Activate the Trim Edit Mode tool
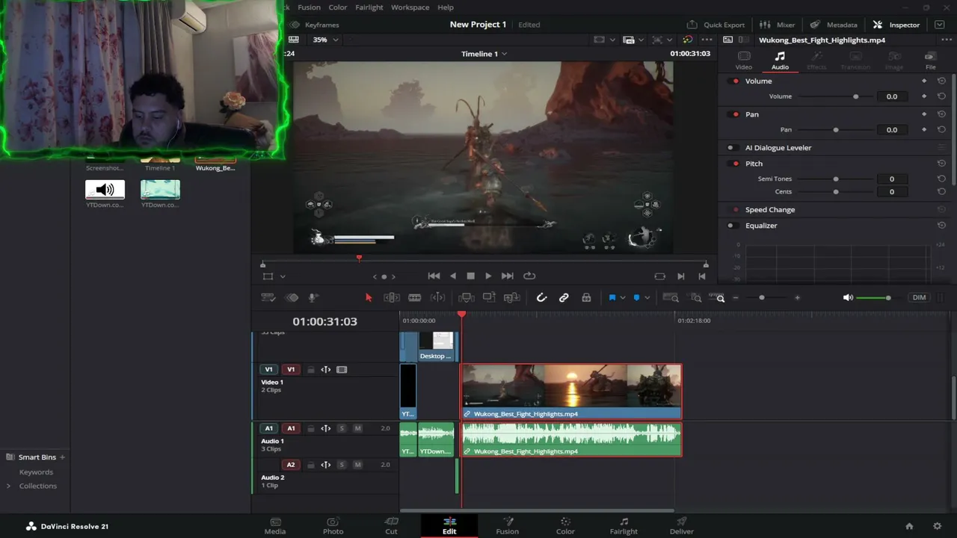The width and height of the screenshot is (957, 538). (392, 297)
